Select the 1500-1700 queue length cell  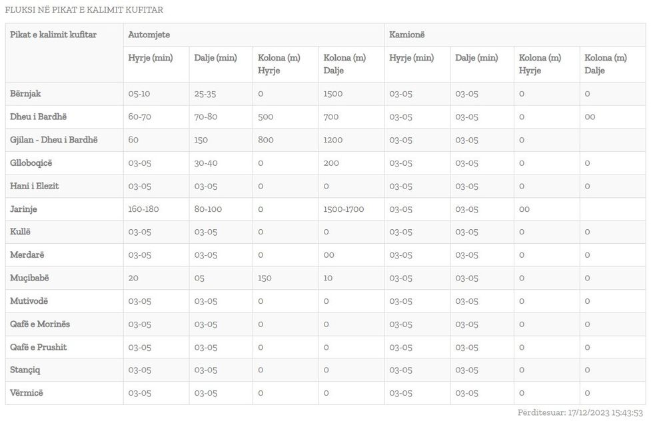pos(344,209)
